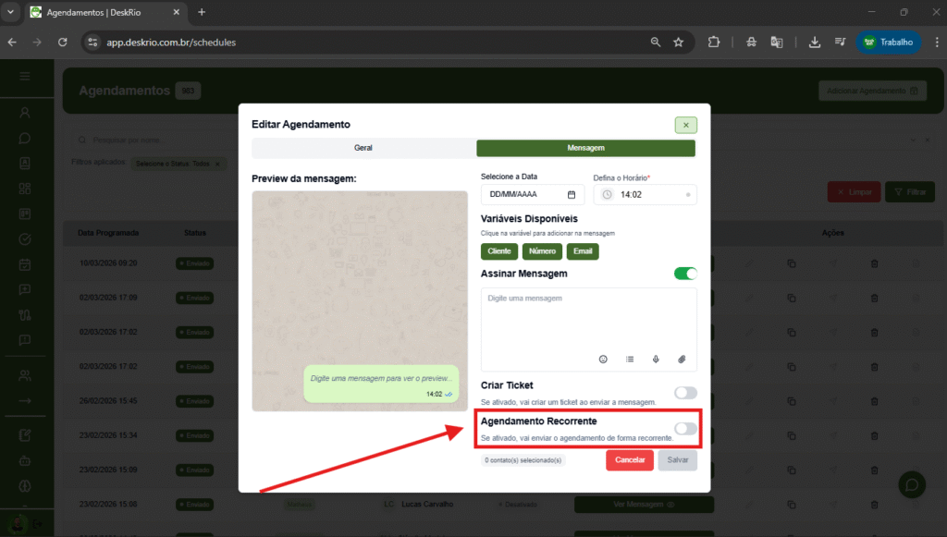Click the list icon in message box
Viewport: 947px width, 537px height.
pos(630,359)
